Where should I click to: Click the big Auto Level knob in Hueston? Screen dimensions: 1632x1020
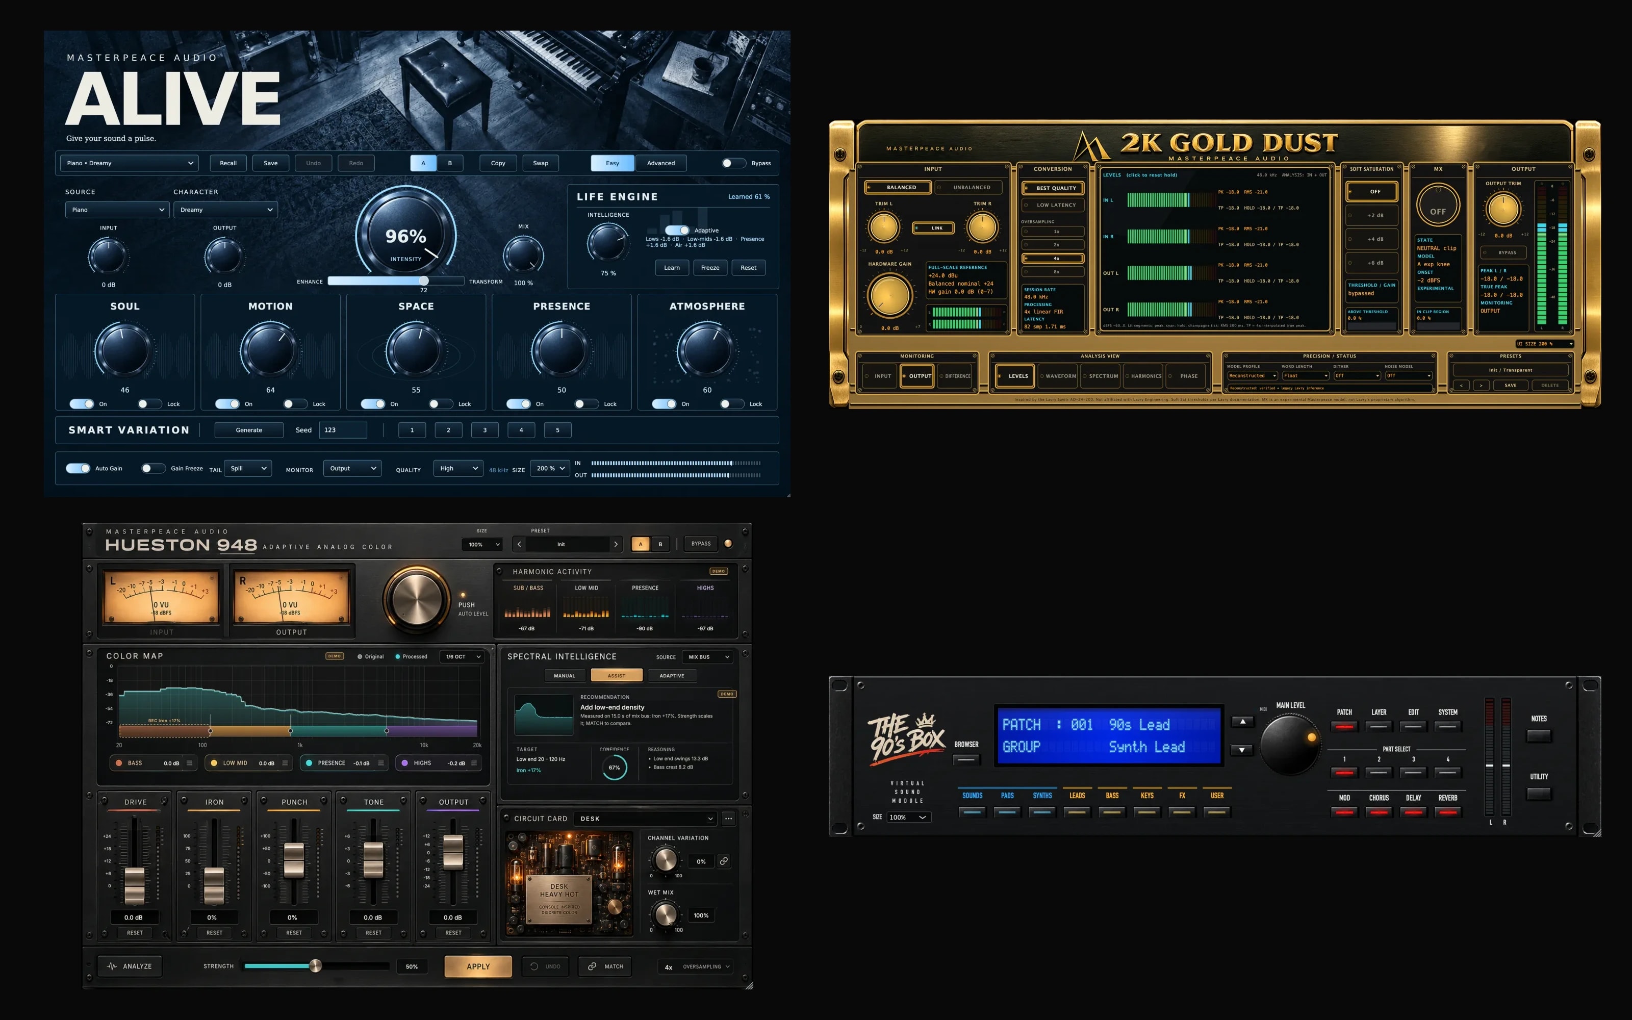(417, 599)
